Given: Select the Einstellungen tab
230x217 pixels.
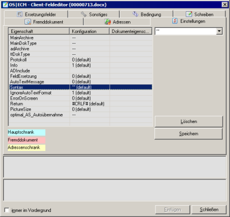Looking at the screenshot, I should (x=189, y=21).
